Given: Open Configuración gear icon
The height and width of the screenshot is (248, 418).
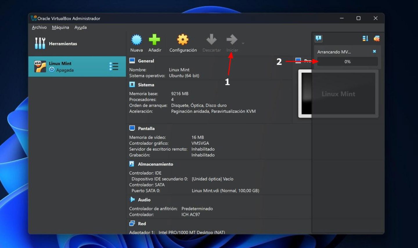Looking at the screenshot, I should coord(183,40).
